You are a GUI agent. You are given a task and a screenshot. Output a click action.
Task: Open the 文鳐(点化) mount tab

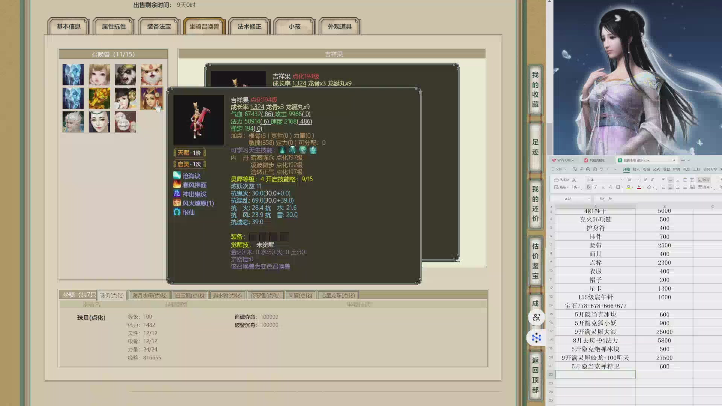(x=300, y=295)
